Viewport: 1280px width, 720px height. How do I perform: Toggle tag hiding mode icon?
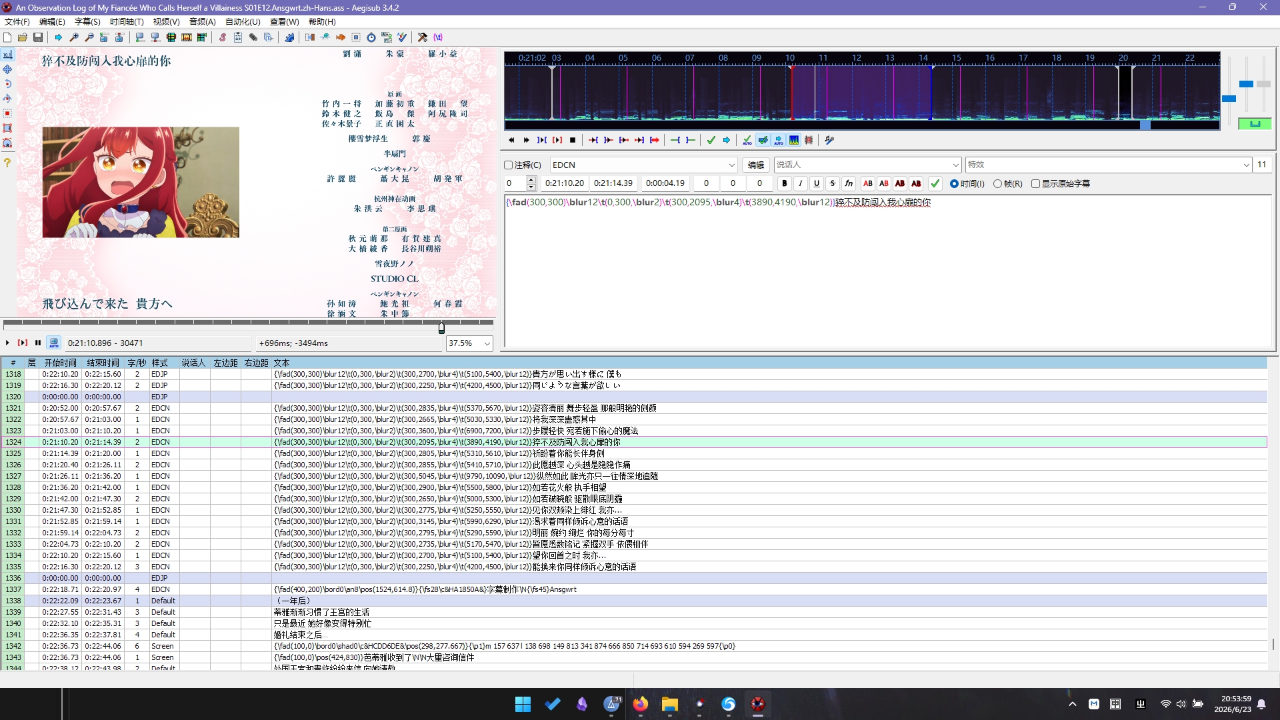[x=438, y=37]
